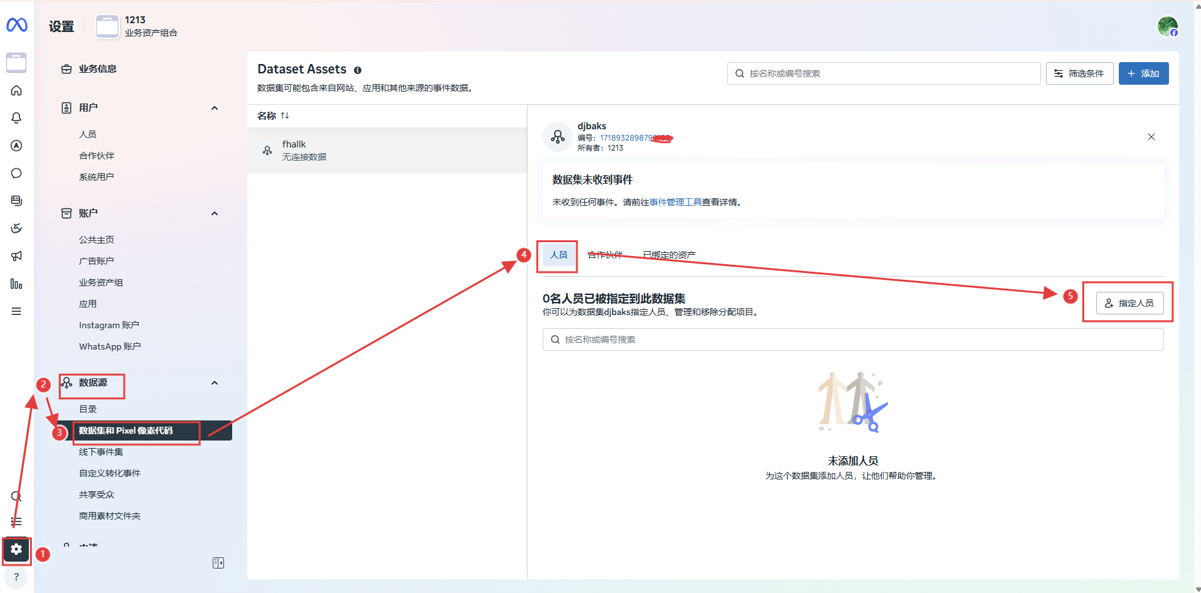Click the search magnifier in left rail
This screenshot has width=1201, height=593.
point(16,496)
